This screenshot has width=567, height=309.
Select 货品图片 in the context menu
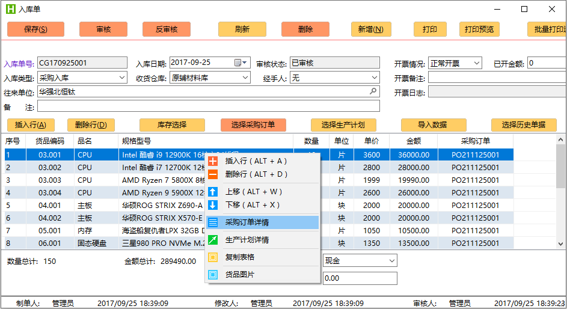pos(263,275)
